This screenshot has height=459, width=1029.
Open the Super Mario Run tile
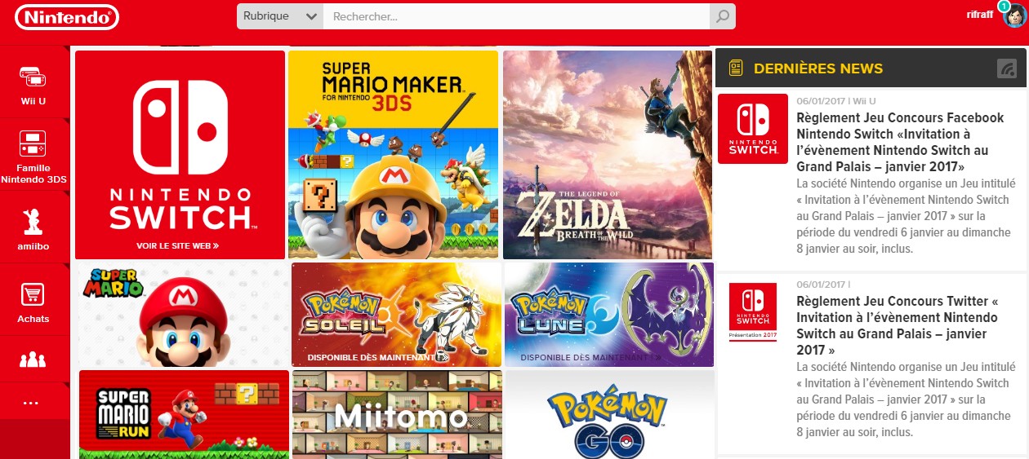[x=184, y=414]
